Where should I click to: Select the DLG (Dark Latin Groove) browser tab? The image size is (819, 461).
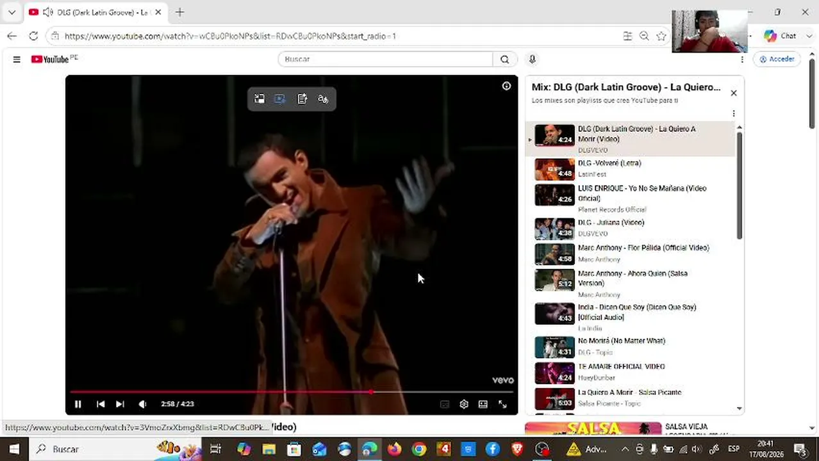(96, 12)
